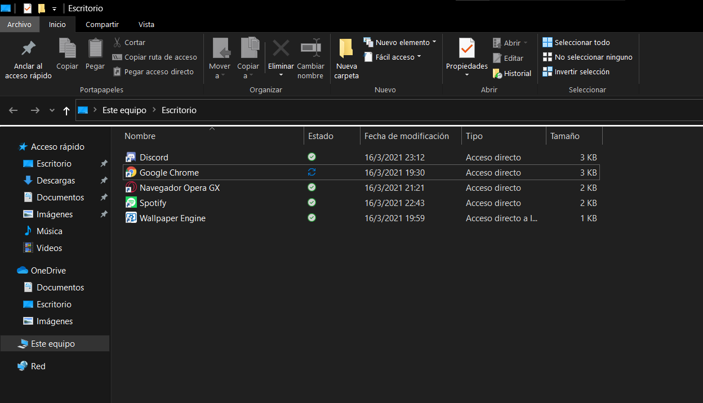Image resolution: width=703 pixels, height=403 pixels.
Task: Switch to the Compartir tab
Action: click(x=102, y=24)
